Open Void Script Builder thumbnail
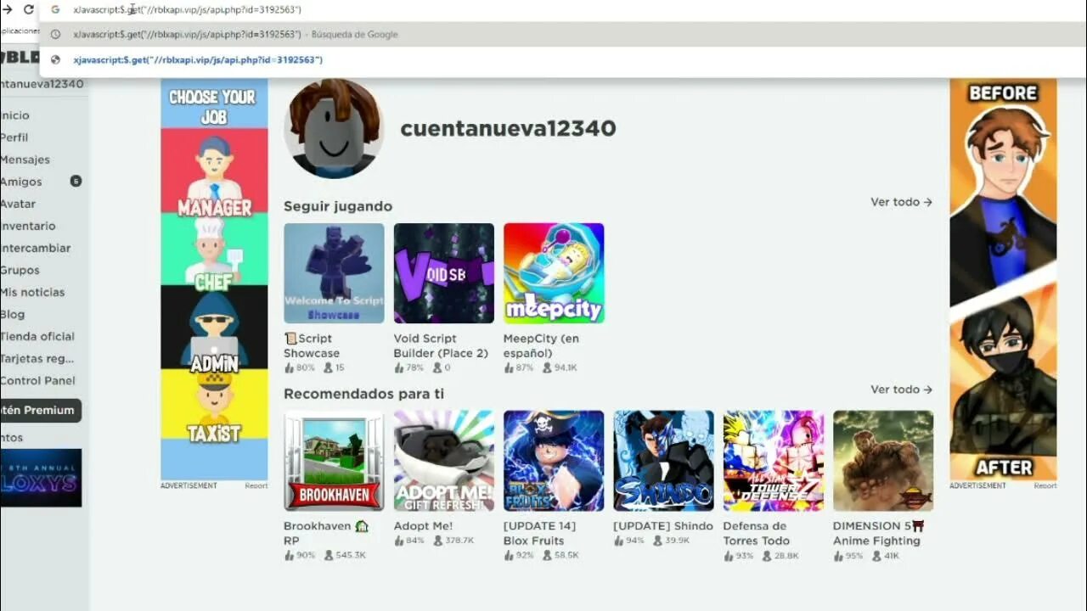The image size is (1087, 611). [443, 273]
